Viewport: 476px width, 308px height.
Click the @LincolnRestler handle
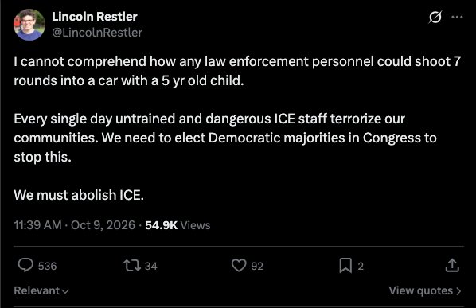pos(97,33)
